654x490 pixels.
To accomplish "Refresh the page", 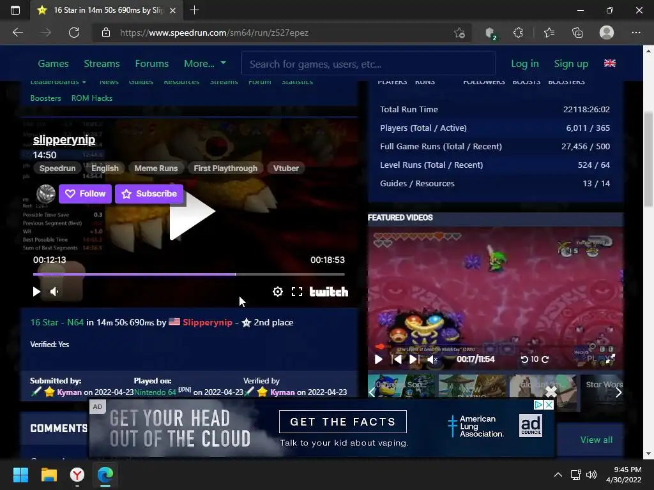I will pos(74,33).
